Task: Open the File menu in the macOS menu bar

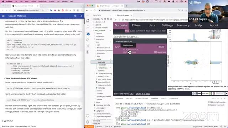Action: coord(16,1)
